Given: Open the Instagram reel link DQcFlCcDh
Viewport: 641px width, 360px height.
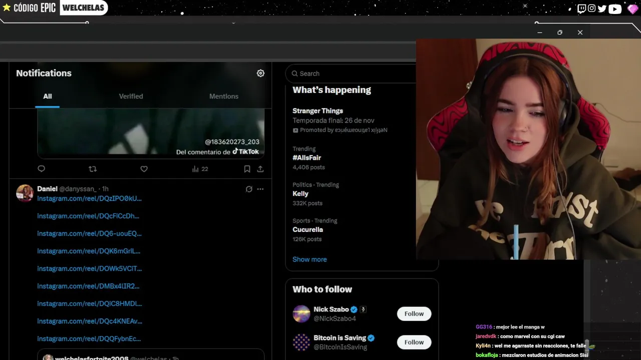Looking at the screenshot, I should pyautogui.click(x=88, y=216).
